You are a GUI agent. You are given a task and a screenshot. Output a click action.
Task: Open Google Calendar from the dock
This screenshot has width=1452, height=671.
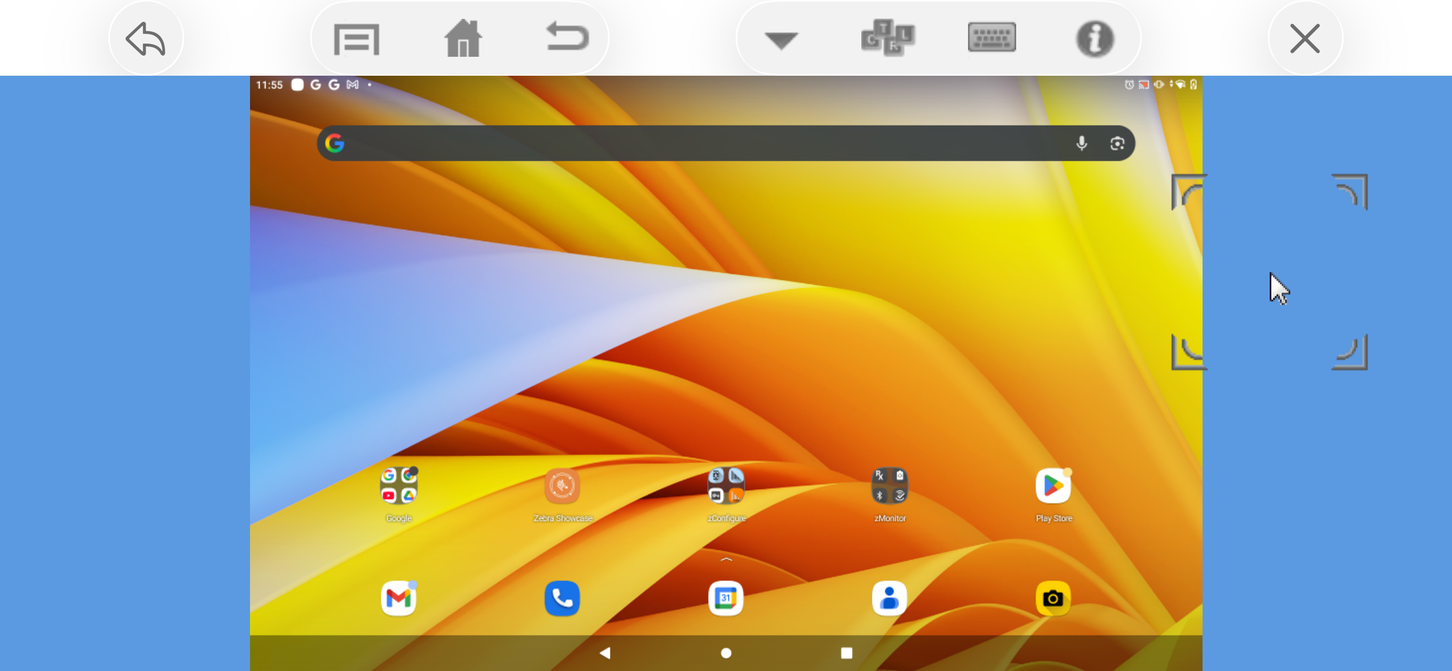pyautogui.click(x=726, y=598)
